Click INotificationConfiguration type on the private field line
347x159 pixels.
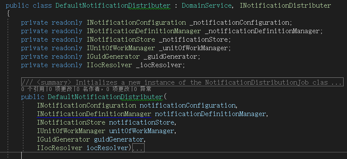(136, 23)
